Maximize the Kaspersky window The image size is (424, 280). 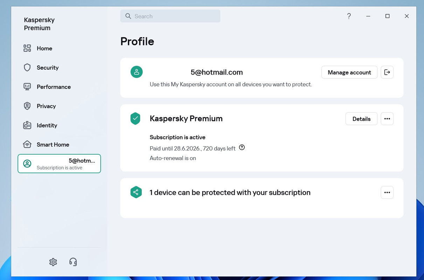tap(387, 16)
